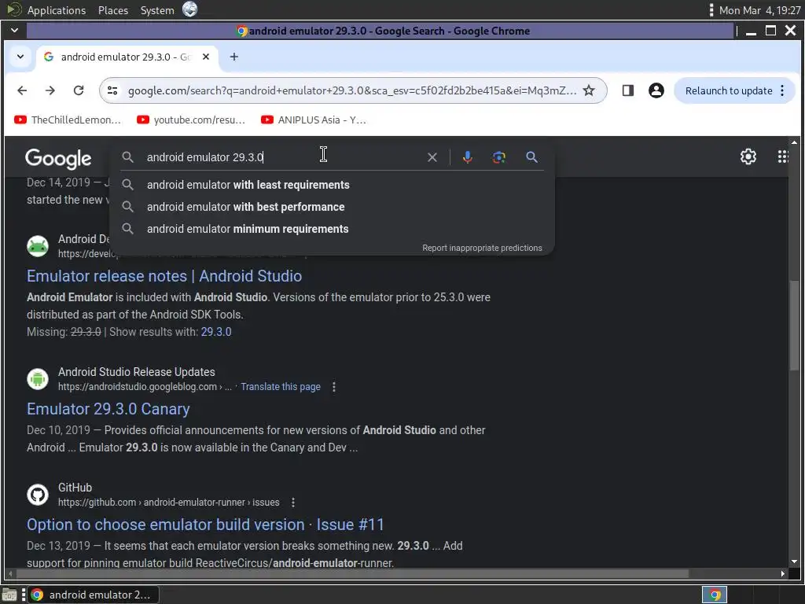Open a new browser tab
The height and width of the screenshot is (604, 805).
[x=234, y=57]
